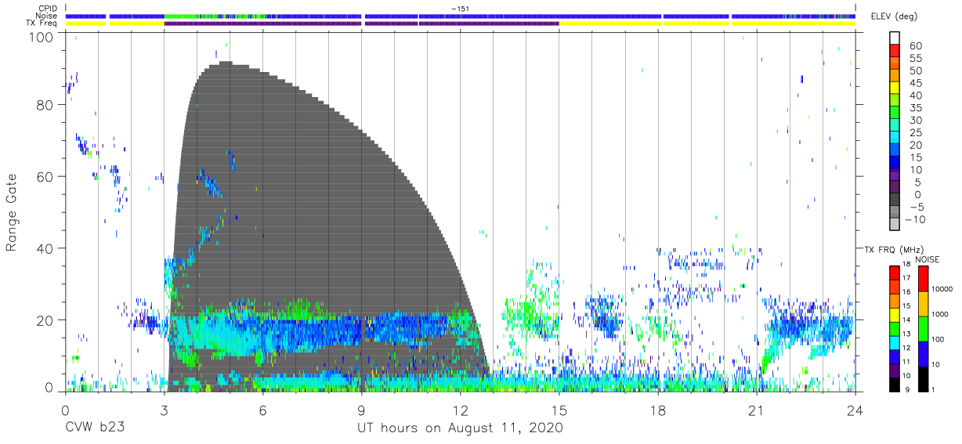Select the 'NOISE' legend title
The image size is (962, 444).
coord(927,259)
